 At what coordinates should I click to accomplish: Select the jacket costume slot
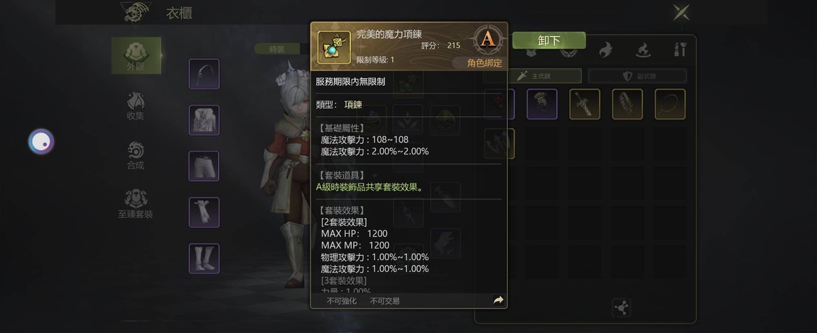pos(205,120)
